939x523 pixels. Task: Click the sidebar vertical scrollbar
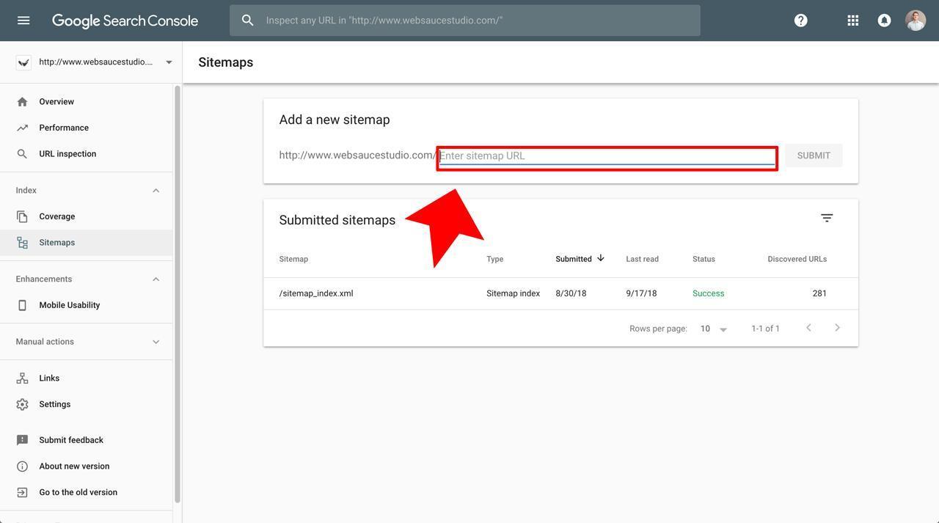point(177,294)
